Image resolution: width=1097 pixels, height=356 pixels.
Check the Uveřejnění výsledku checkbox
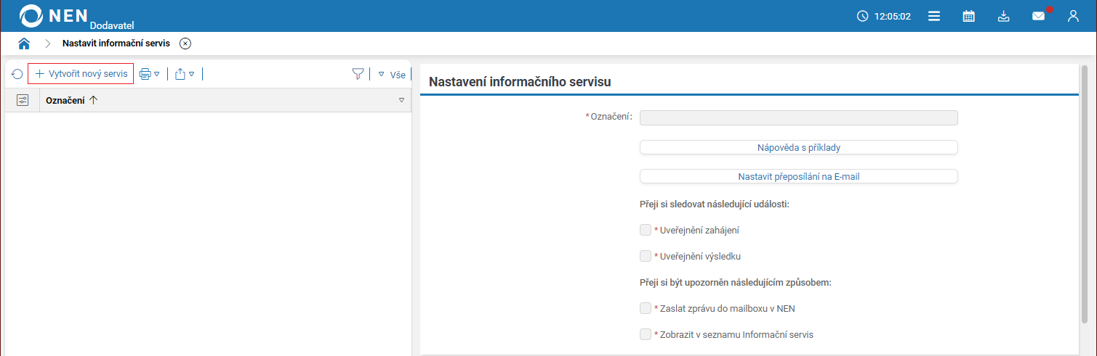coord(646,256)
